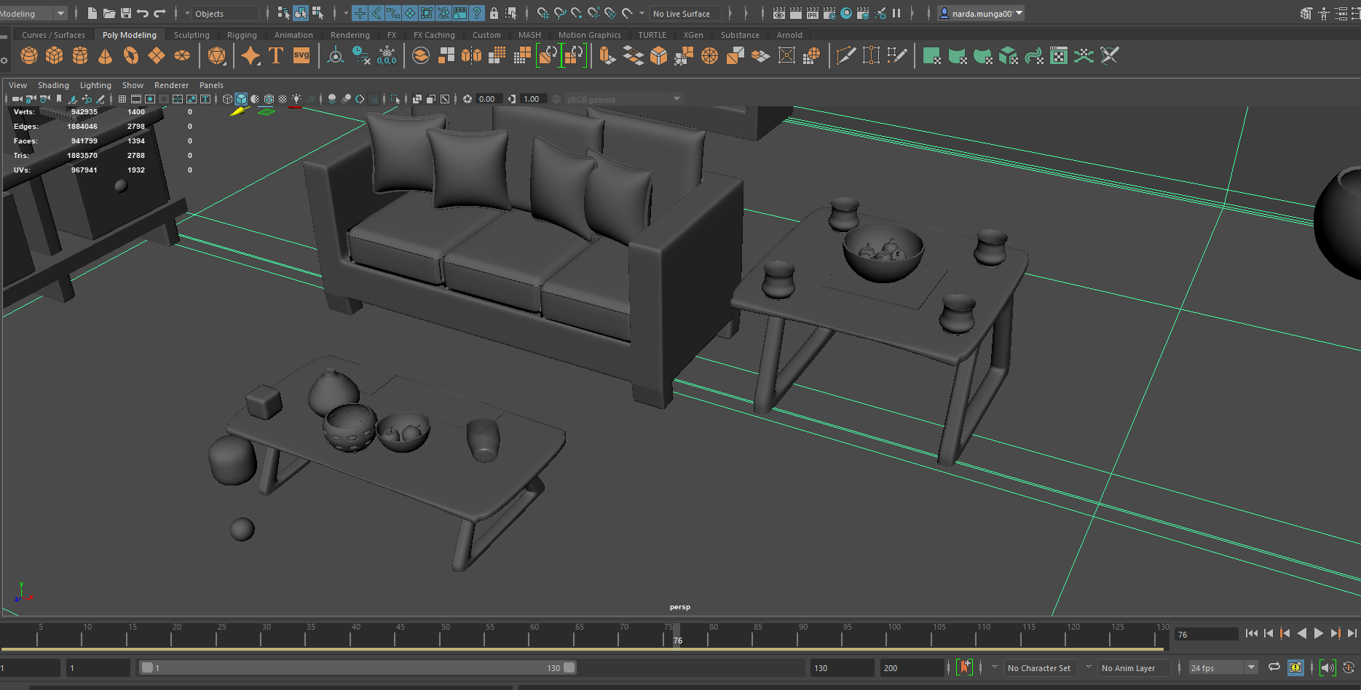Switch to the Rendering shelf tab
The image size is (1361, 690).
click(350, 34)
